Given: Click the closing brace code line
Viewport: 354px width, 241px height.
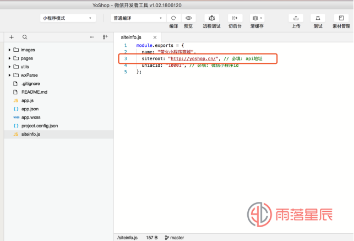Looking at the screenshot, I should pyautogui.click(x=139, y=72).
